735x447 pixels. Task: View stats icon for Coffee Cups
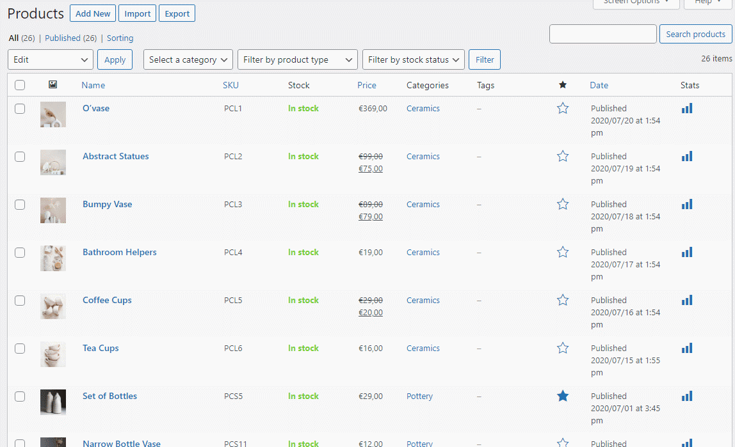click(x=687, y=301)
